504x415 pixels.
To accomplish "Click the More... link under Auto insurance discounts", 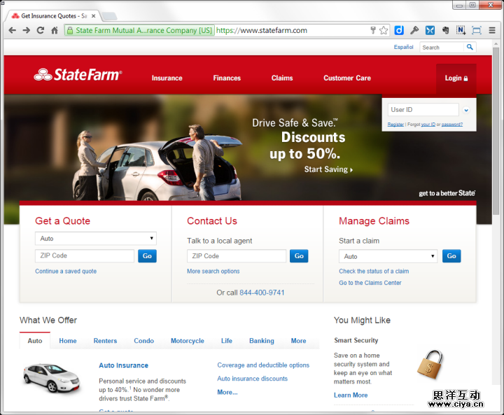I will pos(227,392).
